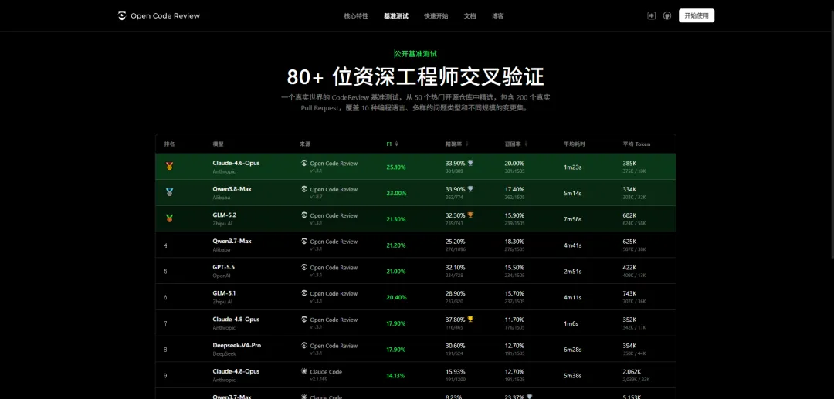
Task: Click the 21.20% F1 score
Action: point(396,245)
